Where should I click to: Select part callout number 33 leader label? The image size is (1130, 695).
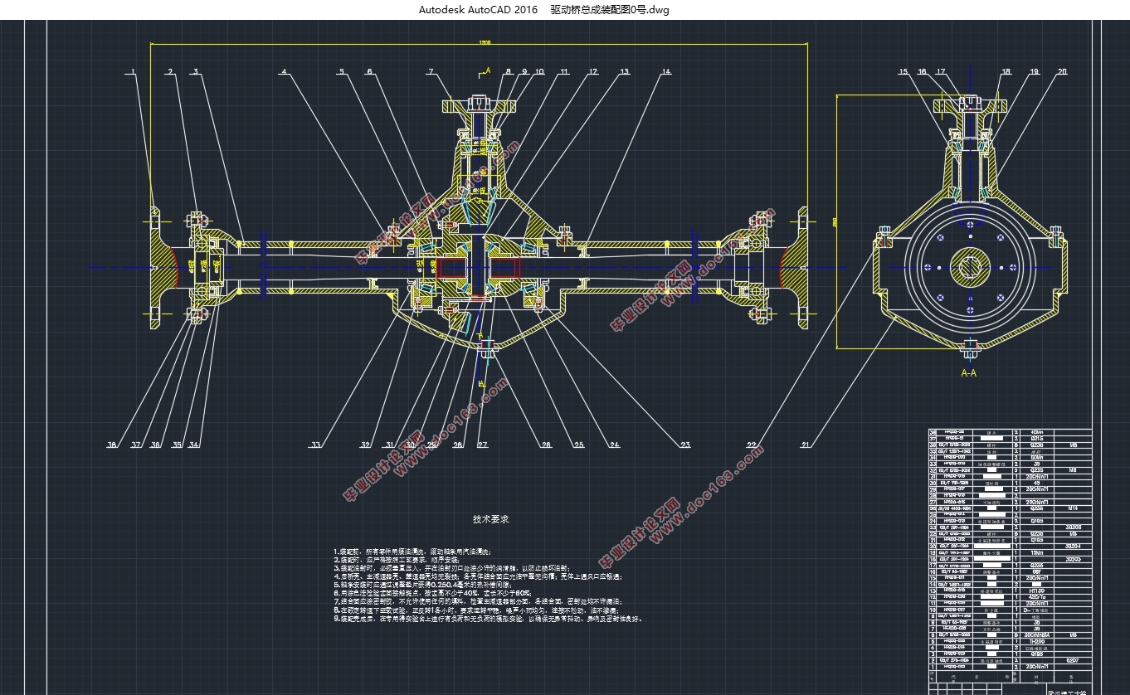[x=315, y=445]
